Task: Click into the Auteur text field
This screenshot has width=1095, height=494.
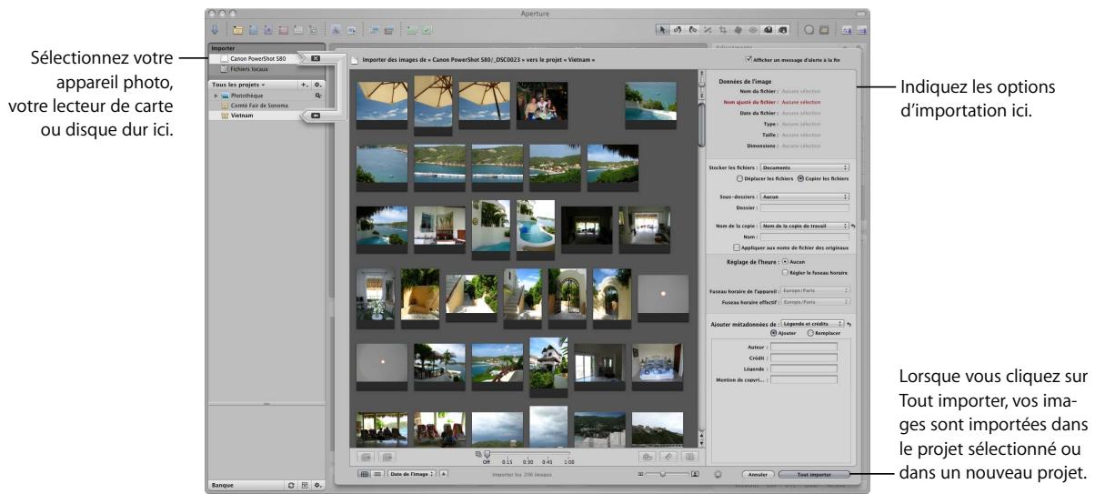Action: click(803, 347)
